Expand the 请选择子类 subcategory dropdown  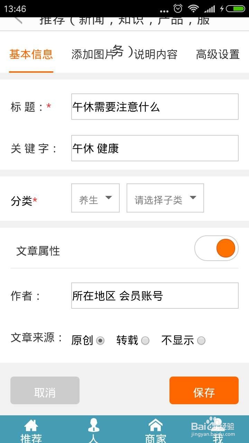(x=165, y=198)
